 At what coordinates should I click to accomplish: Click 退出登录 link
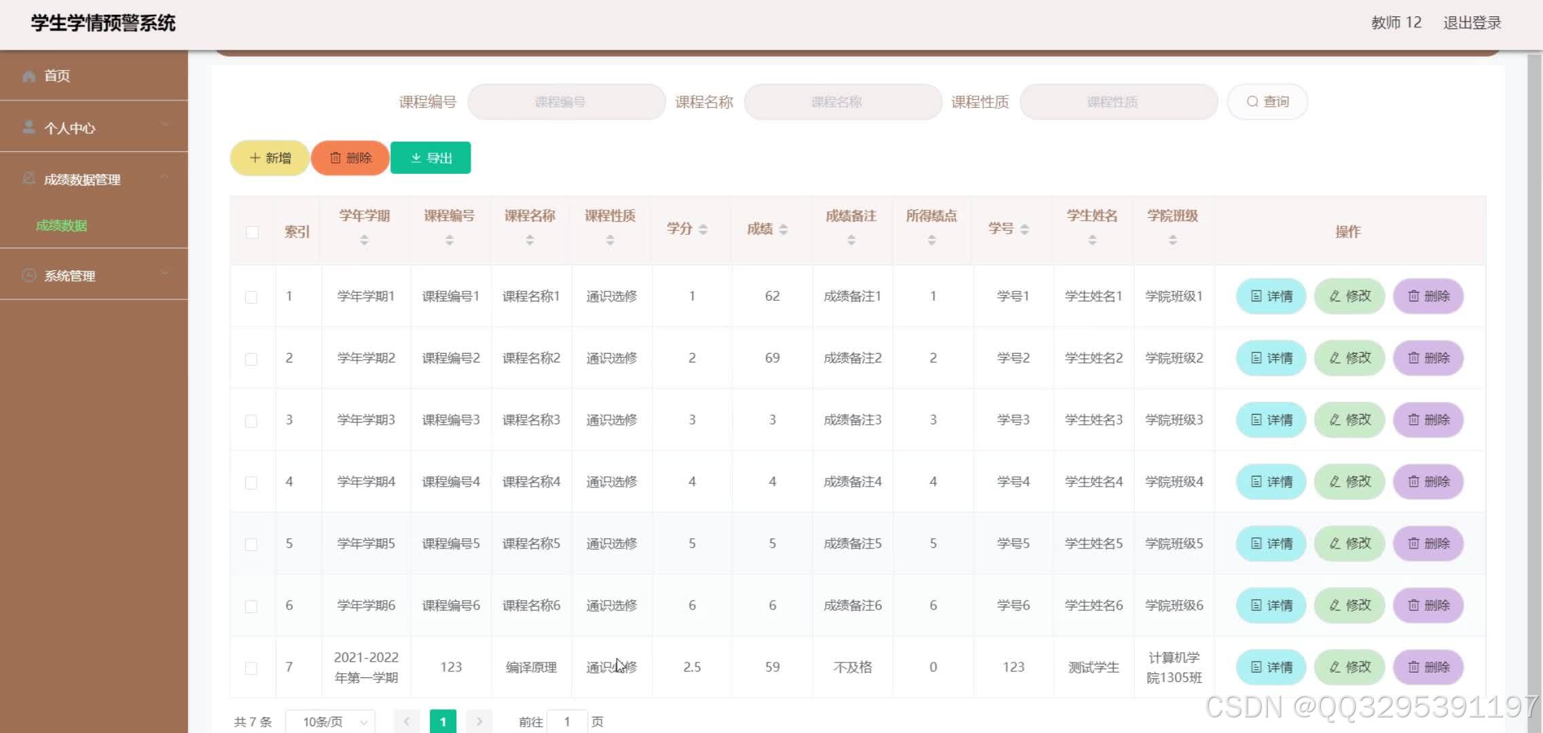(1472, 23)
